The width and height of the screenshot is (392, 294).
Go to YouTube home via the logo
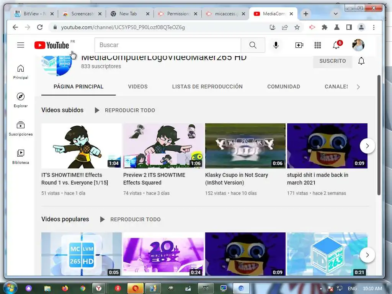[x=52, y=45]
